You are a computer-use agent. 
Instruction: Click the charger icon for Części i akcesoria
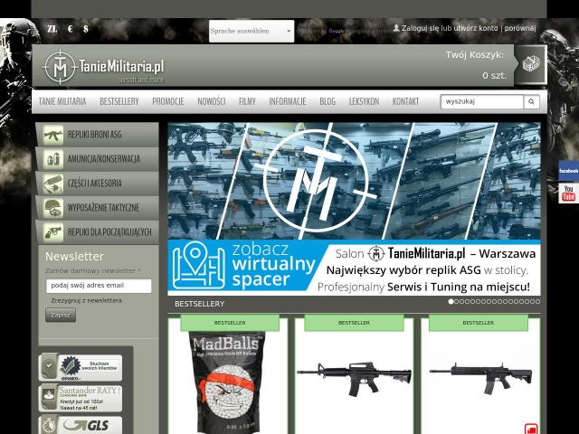tap(53, 184)
